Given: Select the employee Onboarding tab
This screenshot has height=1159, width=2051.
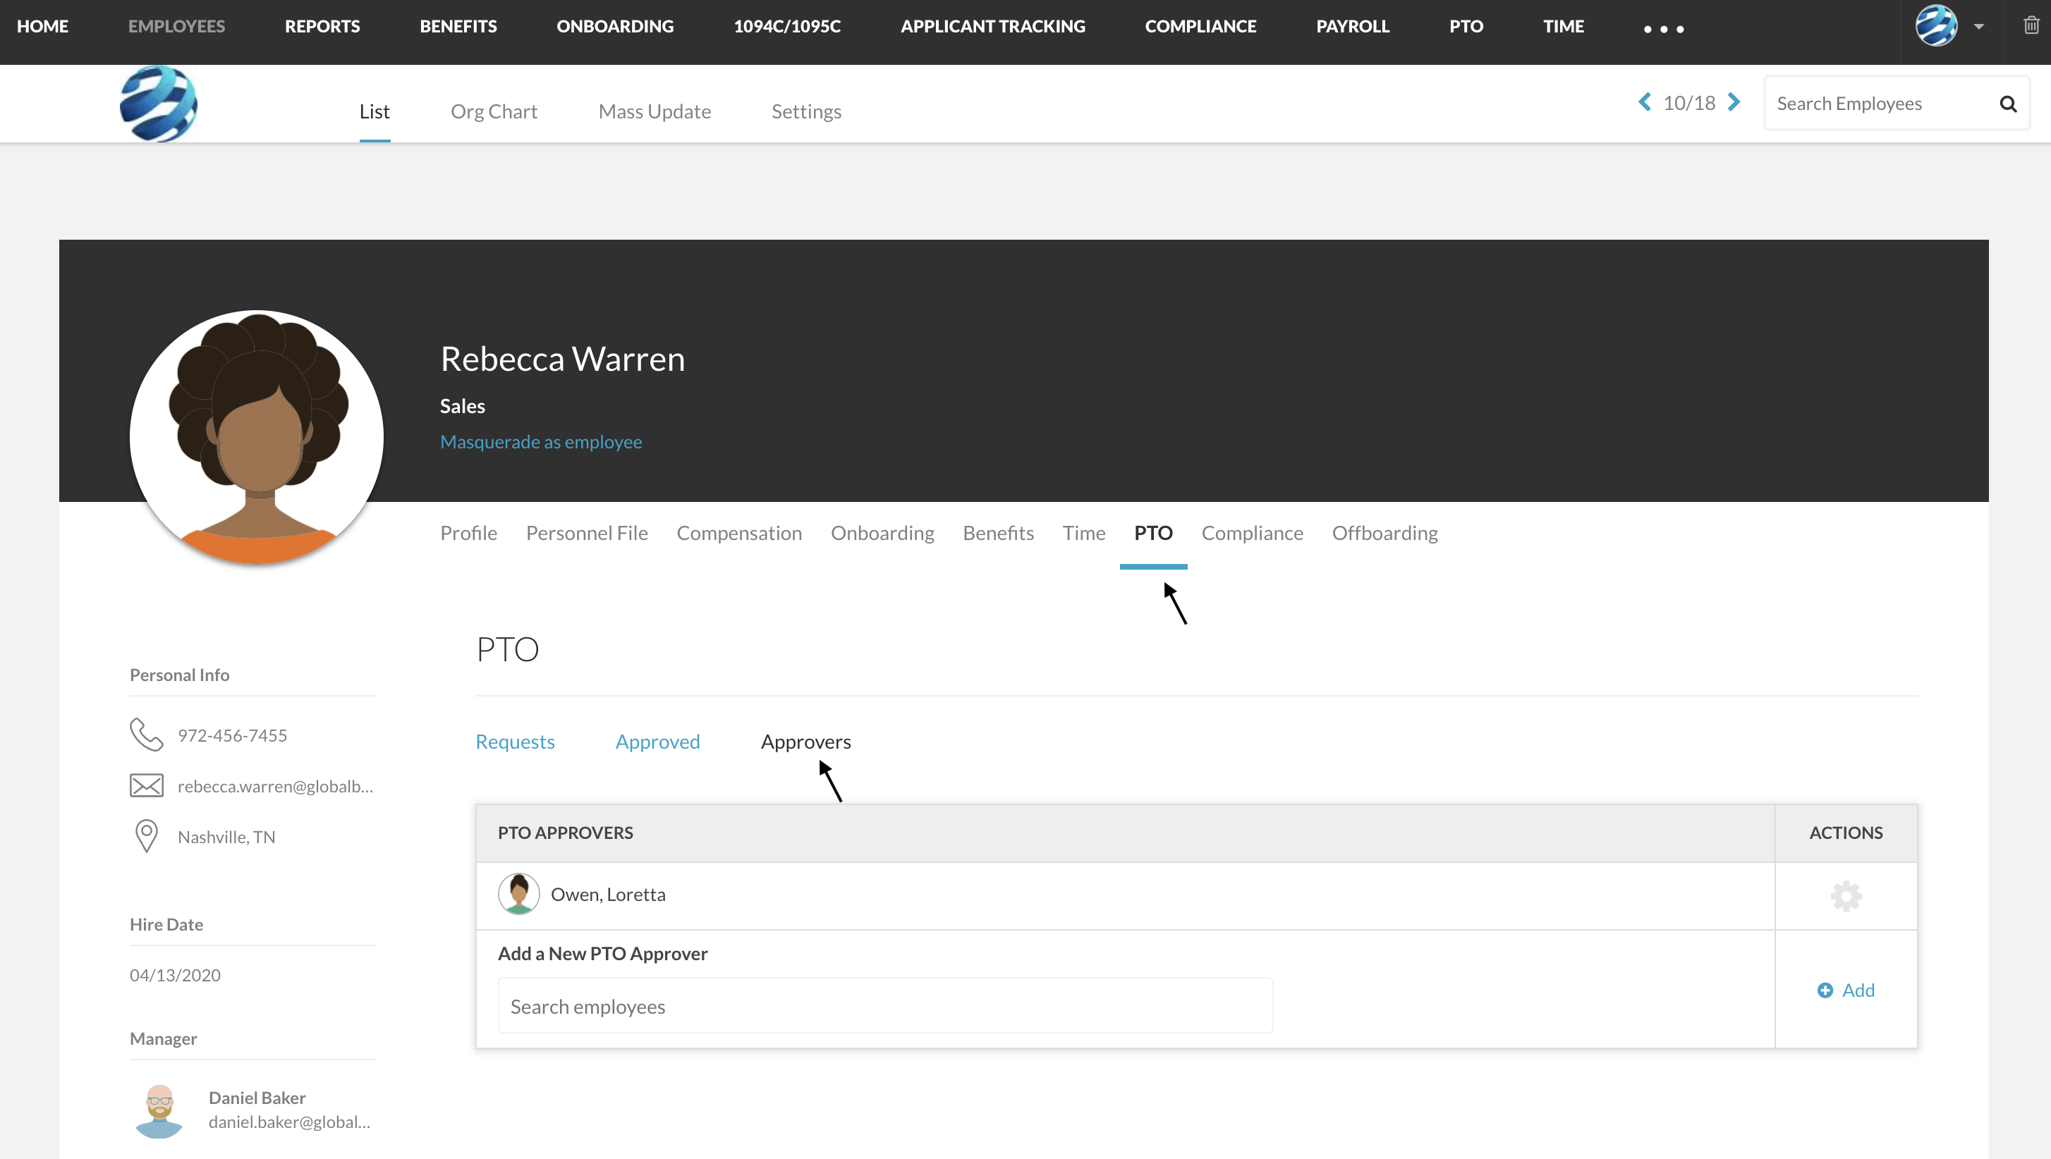Looking at the screenshot, I should (882, 534).
